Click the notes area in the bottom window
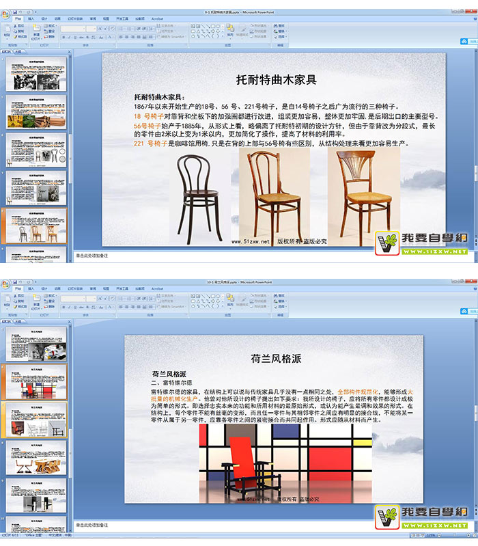The image size is (478, 546). [x=273, y=525]
